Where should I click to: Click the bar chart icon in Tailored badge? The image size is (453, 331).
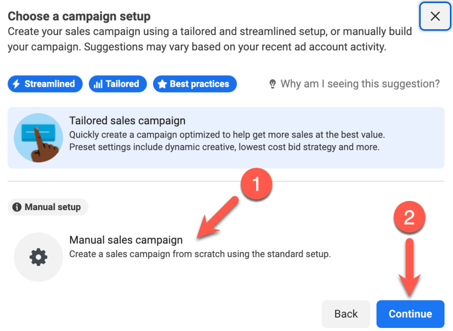(98, 84)
